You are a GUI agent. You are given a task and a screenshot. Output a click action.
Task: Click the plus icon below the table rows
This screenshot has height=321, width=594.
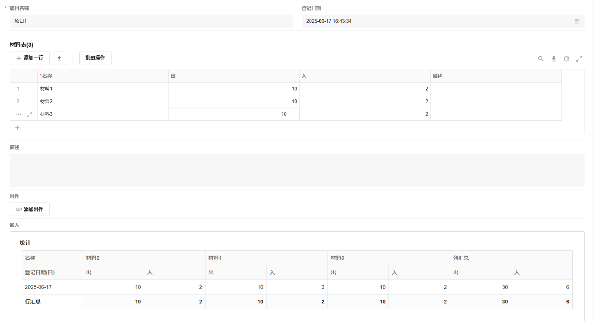point(17,128)
